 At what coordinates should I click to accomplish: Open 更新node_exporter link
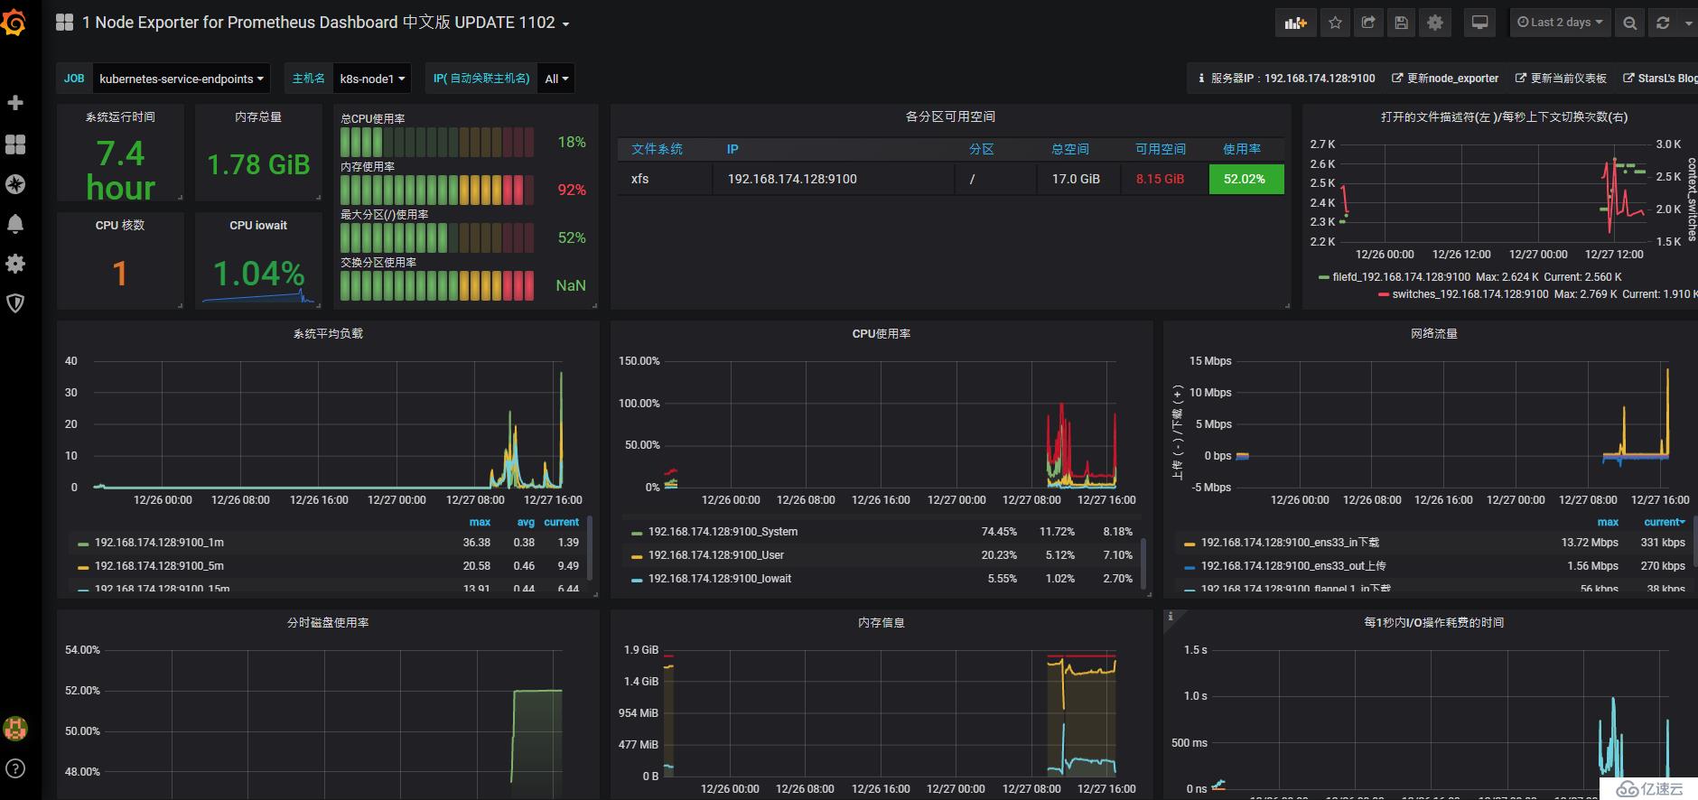pyautogui.click(x=1445, y=79)
